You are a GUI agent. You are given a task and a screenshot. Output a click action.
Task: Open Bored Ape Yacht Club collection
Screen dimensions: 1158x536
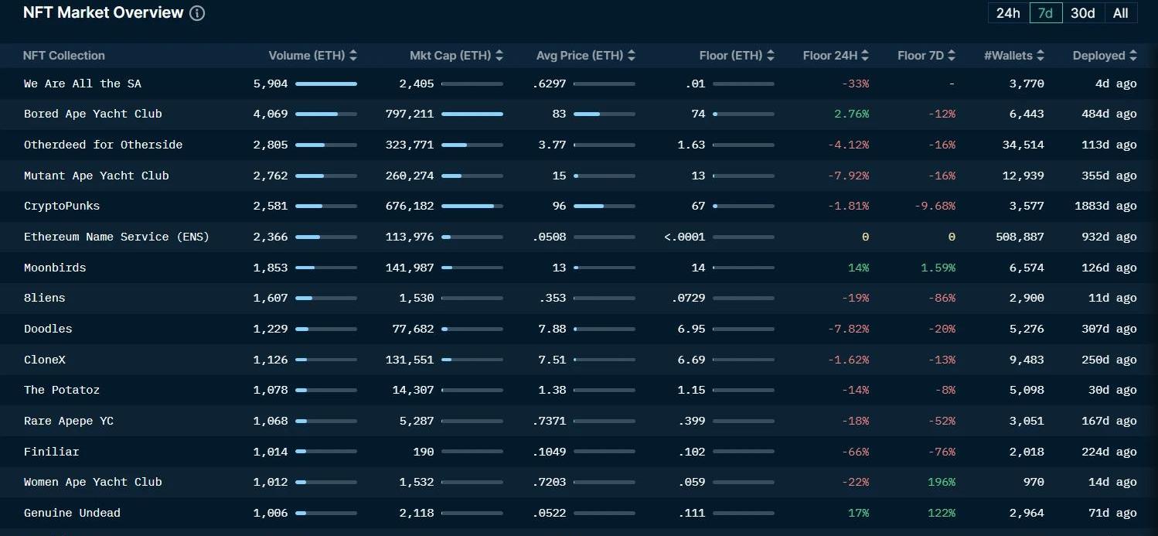click(x=93, y=114)
